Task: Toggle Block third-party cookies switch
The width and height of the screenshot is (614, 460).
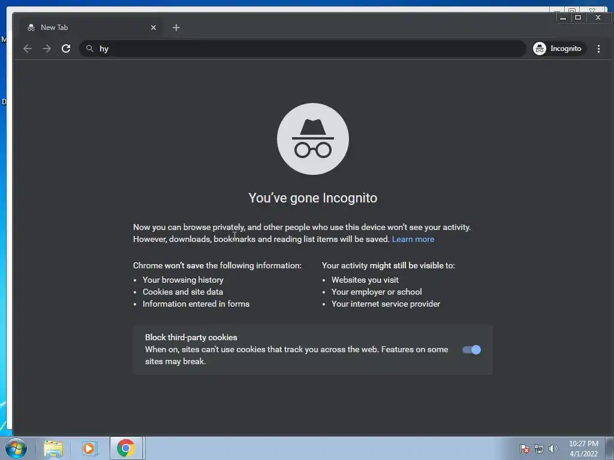Action: 471,350
